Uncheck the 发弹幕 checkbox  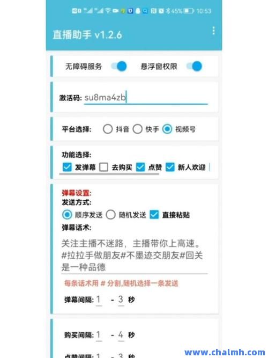67,167
